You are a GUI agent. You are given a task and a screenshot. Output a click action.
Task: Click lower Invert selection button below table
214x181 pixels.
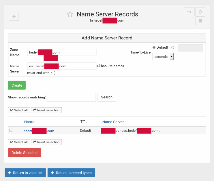(x=46, y=142)
